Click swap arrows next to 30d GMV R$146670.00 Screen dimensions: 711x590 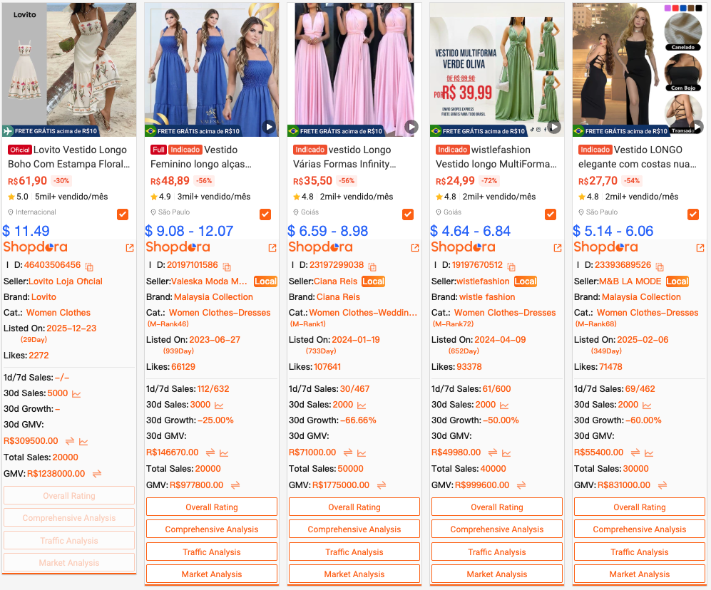click(x=210, y=453)
